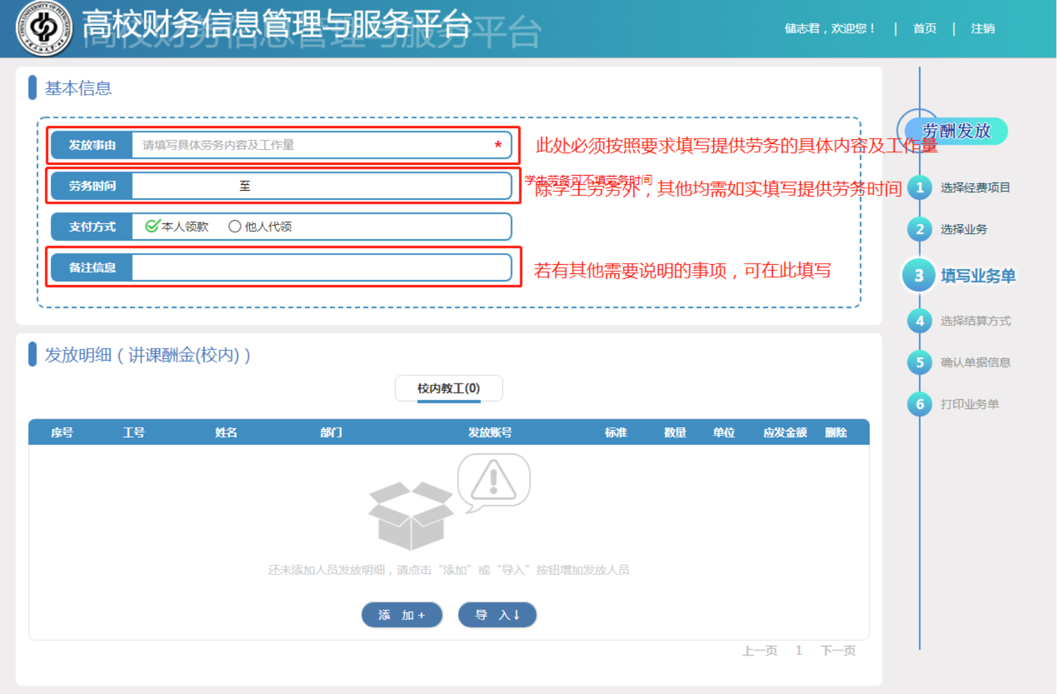
Task: Go to 上一页 in pagination
Action: (759, 651)
